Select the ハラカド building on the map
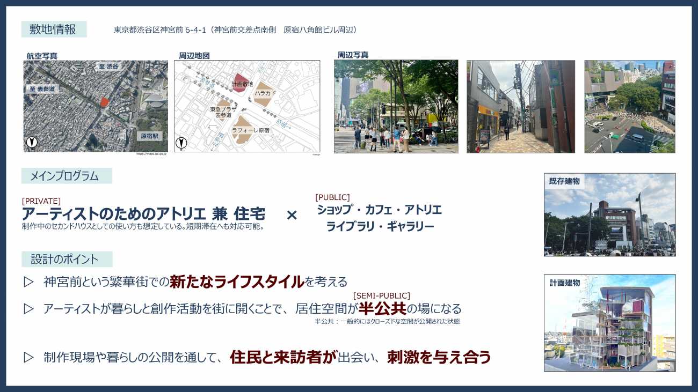Image resolution: width=698 pixels, height=392 pixels. pyautogui.click(x=265, y=93)
